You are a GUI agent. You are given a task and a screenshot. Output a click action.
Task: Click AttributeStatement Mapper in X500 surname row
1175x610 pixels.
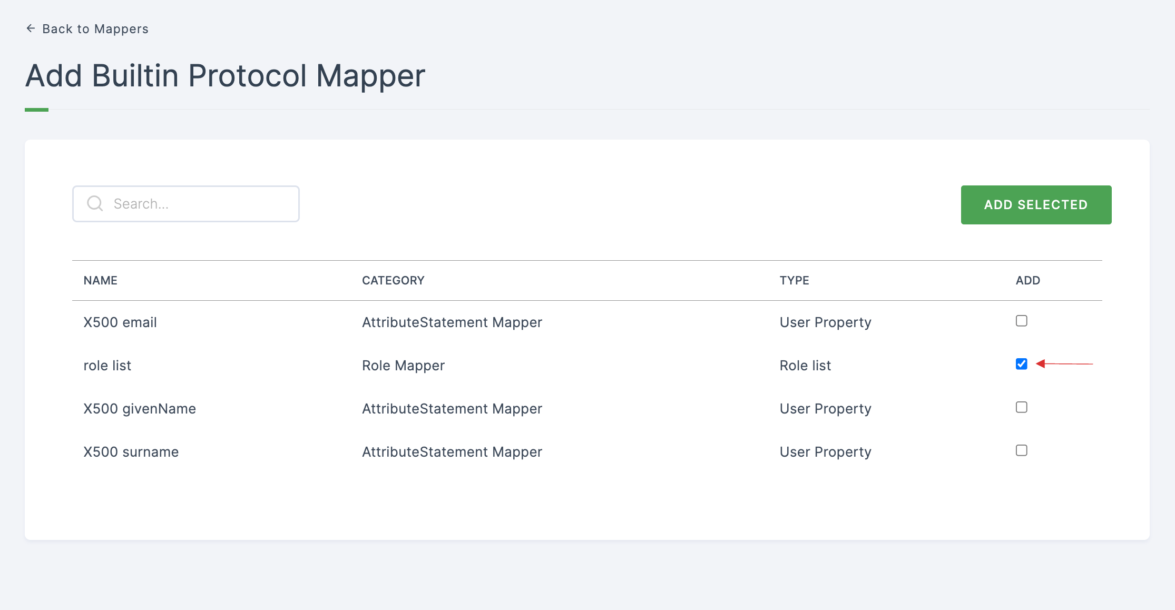coord(452,452)
